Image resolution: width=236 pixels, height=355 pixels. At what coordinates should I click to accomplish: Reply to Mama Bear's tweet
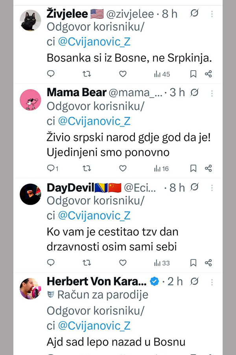point(51,168)
